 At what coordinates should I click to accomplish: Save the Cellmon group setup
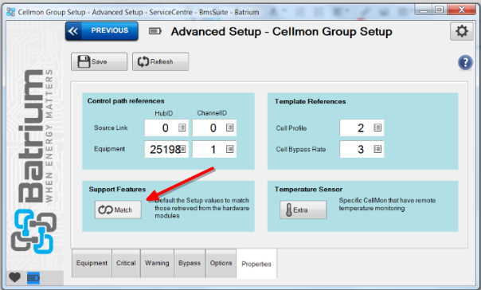click(99, 61)
